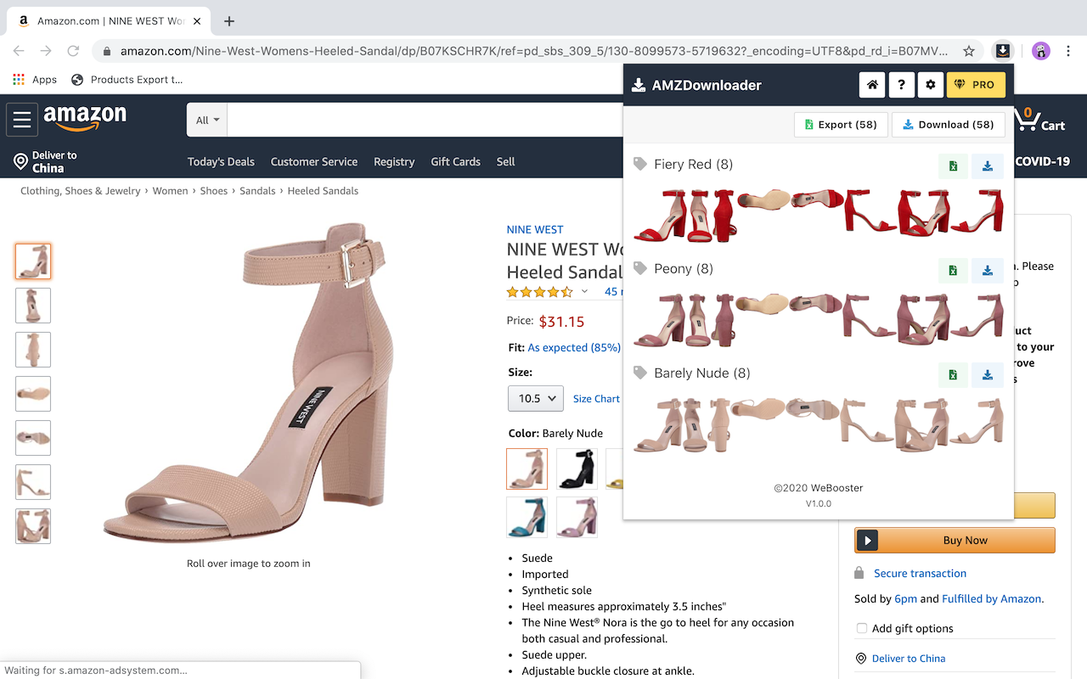Screen dimensions: 1087x679
Task: Expand the star rating breakdown chevron
Action: 585,291
